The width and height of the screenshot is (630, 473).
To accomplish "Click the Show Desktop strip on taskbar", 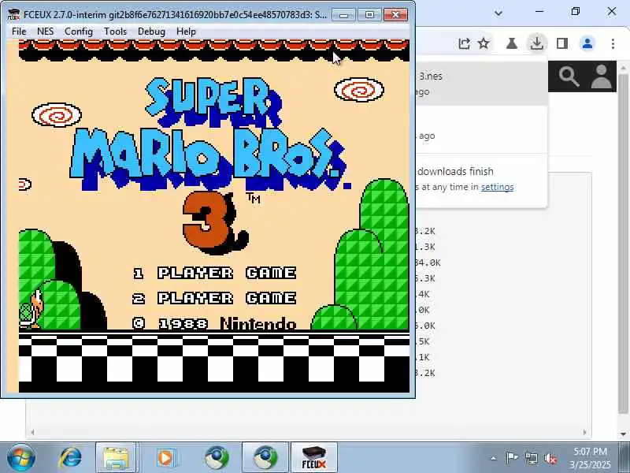I will pyautogui.click(x=624, y=457).
